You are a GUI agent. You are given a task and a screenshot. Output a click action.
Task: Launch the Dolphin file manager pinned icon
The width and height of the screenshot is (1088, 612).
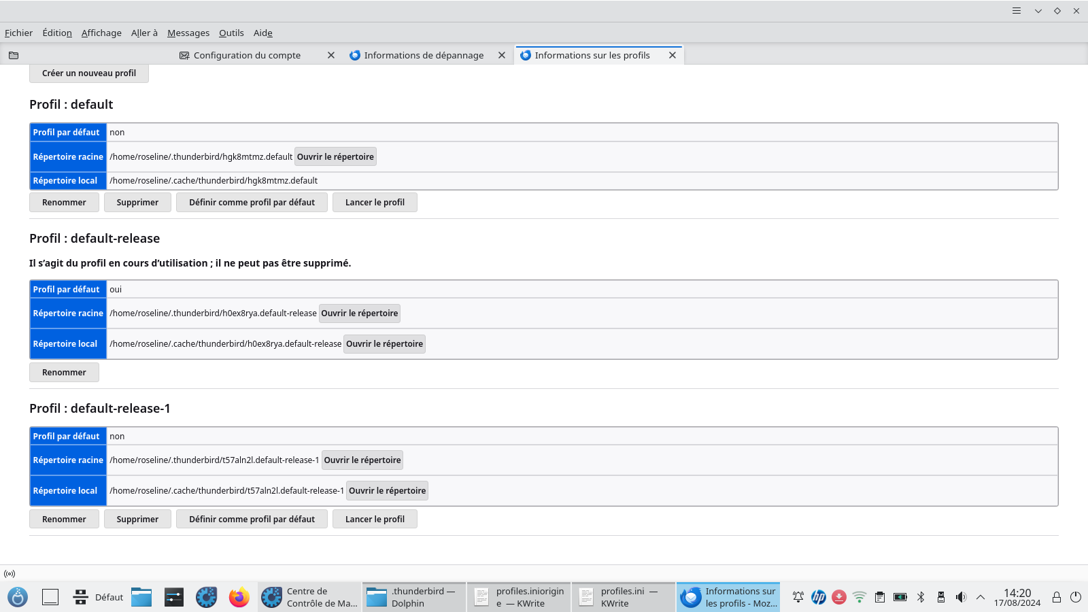click(141, 597)
